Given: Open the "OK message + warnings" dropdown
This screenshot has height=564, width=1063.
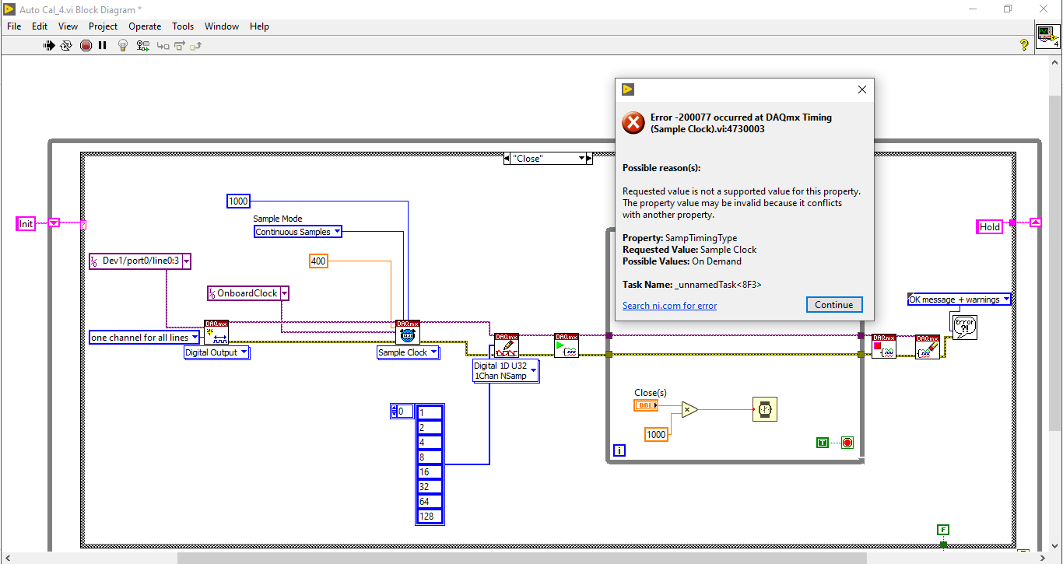Looking at the screenshot, I should pyautogui.click(x=1006, y=299).
